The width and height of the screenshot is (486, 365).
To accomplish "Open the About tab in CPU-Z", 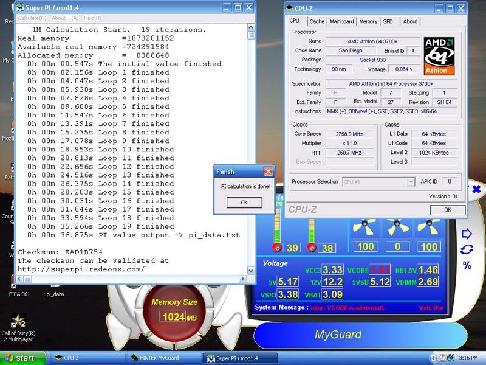I will pos(409,21).
